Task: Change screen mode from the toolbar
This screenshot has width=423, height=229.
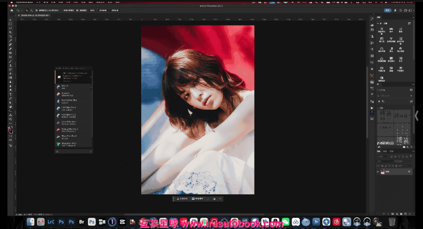Action: pyautogui.click(x=10, y=140)
